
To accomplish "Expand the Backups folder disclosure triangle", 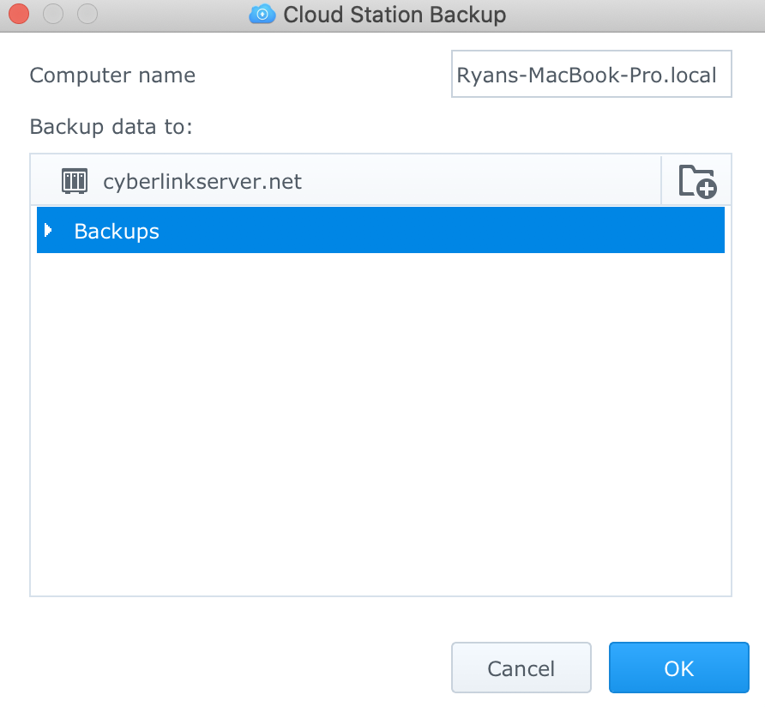I will 48,230.
